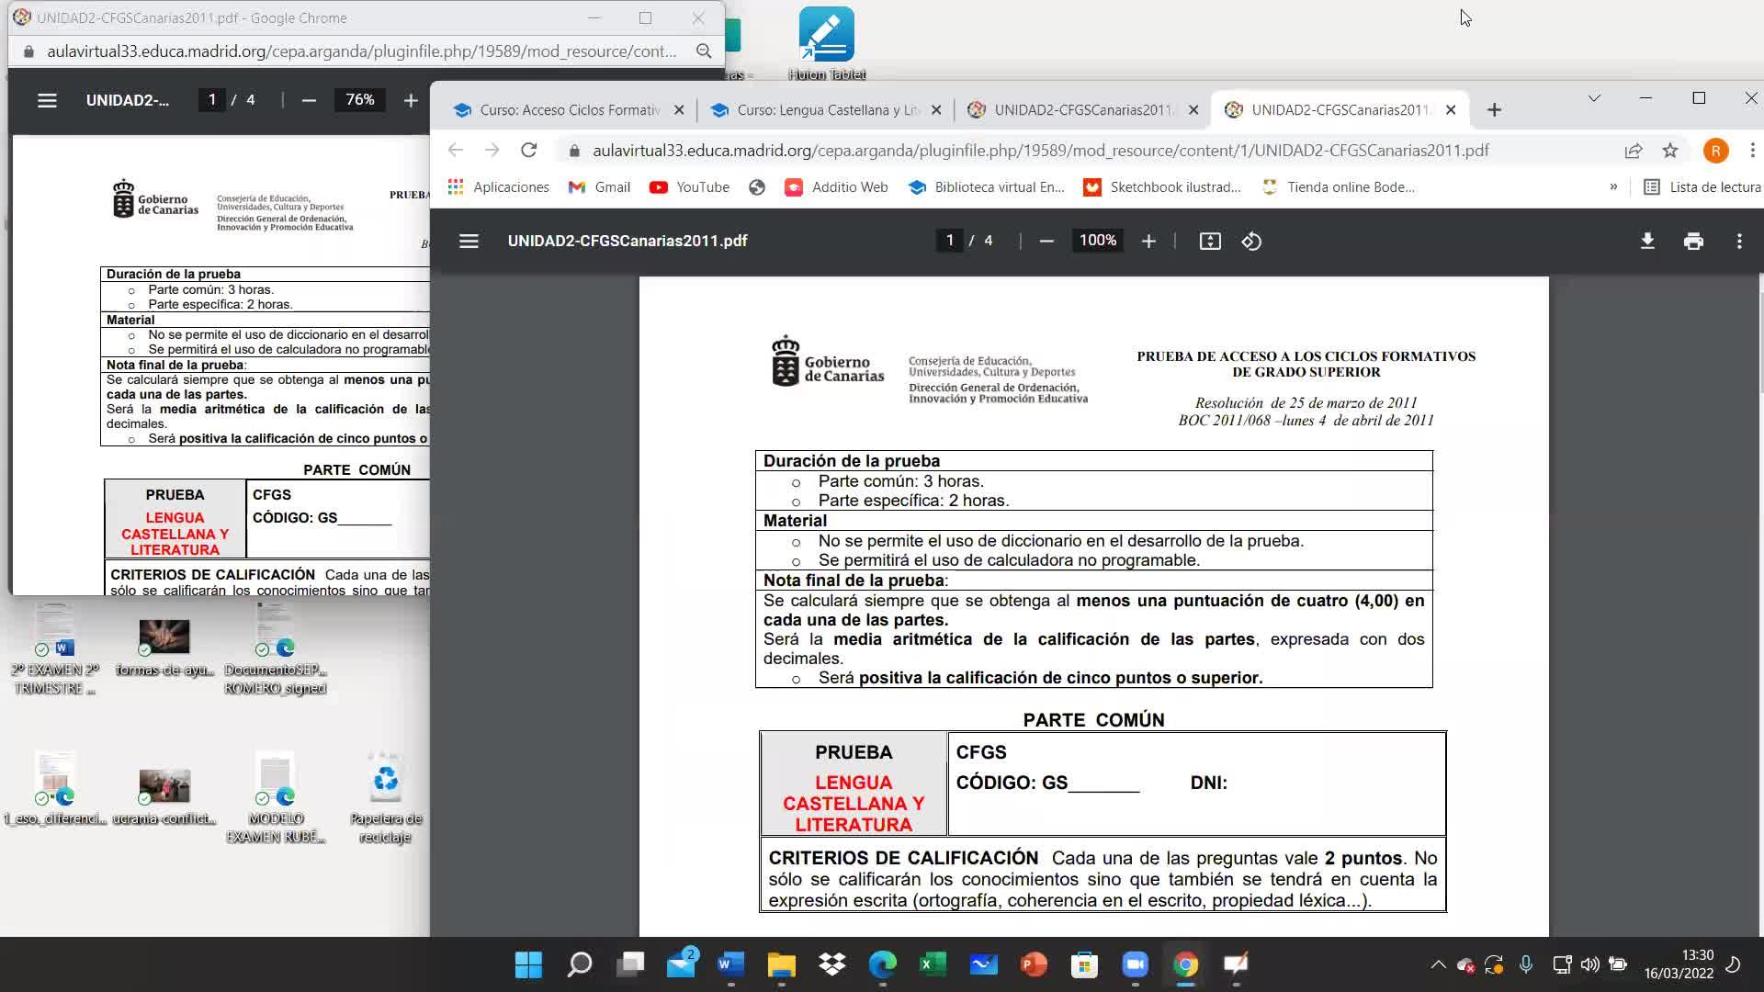
Task: Open Microsoft Word from the taskbar
Action: (730, 964)
